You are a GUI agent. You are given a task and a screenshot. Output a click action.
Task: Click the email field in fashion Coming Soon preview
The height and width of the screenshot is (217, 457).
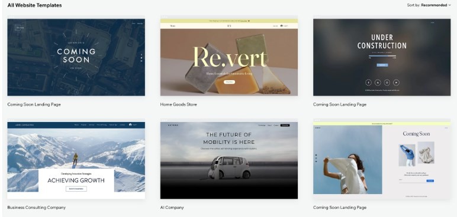click(x=412, y=180)
